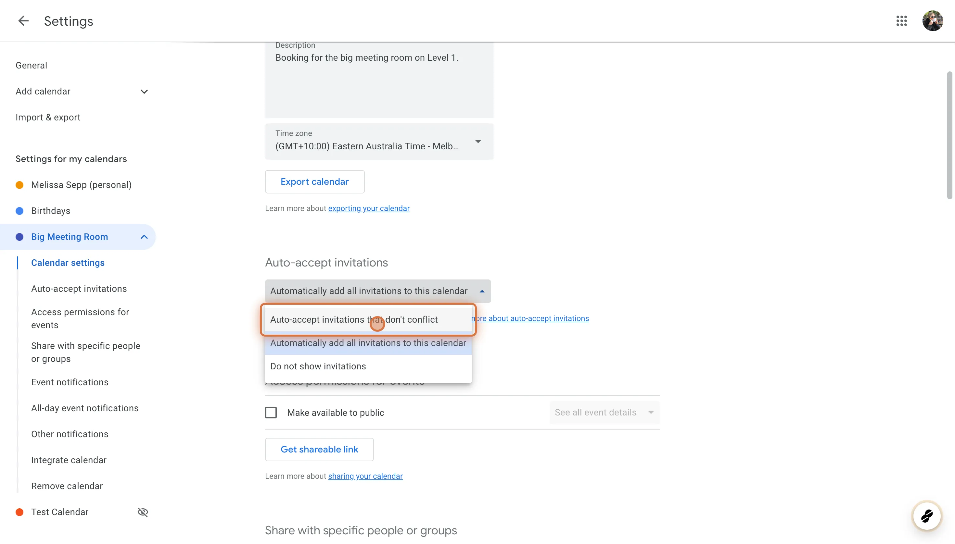
Task: Click the orange dot beside Melissa Sepp
Action: 19,185
